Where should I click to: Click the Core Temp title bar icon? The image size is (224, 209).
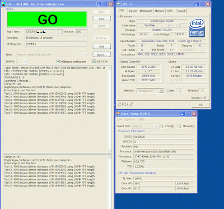click(118, 114)
